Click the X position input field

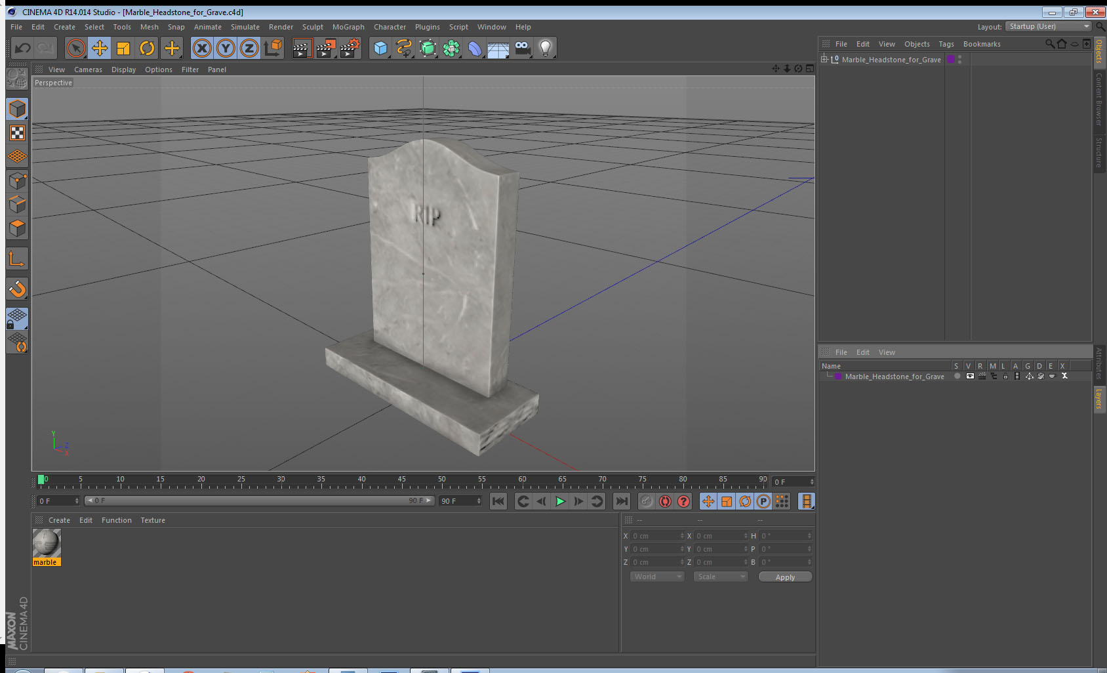pos(658,536)
